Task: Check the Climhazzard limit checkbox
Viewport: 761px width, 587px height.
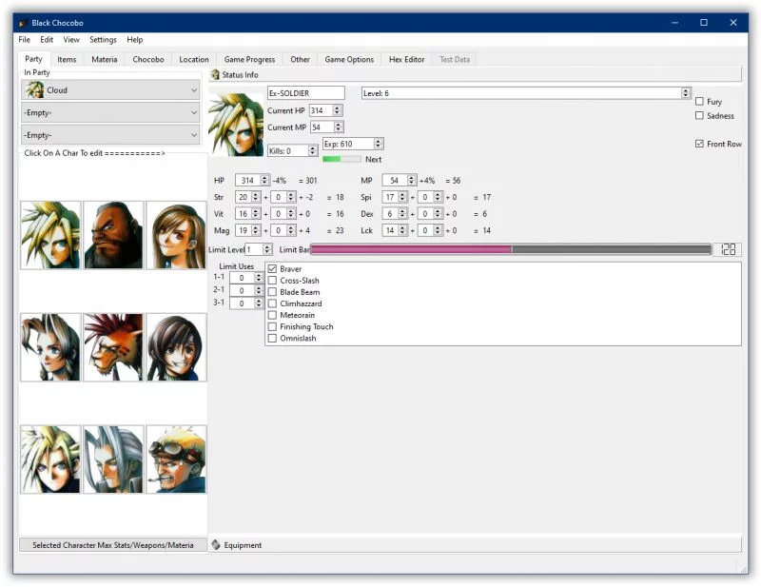Action: pos(272,303)
